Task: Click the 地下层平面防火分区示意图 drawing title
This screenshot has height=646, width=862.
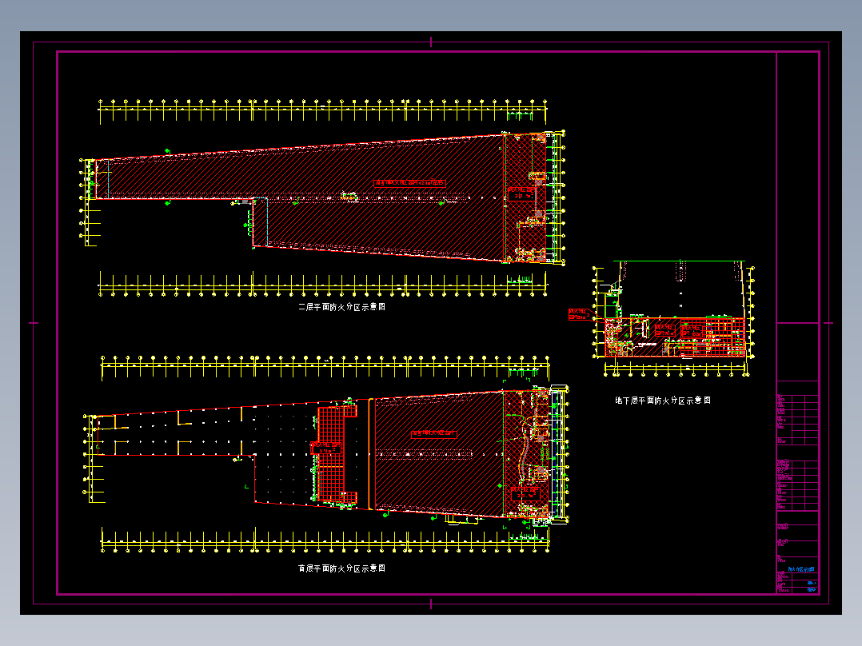Action: tap(663, 401)
